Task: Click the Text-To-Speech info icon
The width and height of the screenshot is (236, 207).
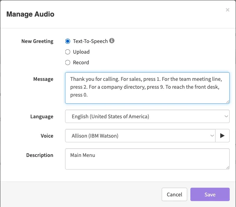Action: click(112, 41)
